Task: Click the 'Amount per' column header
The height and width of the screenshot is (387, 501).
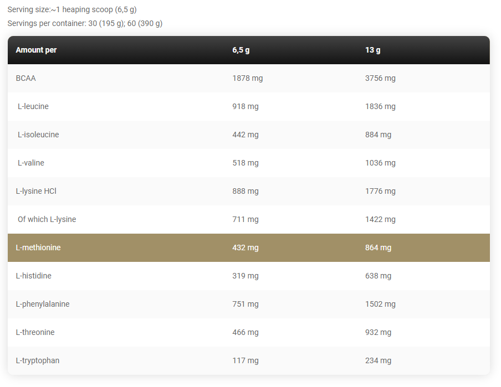Action: coord(36,50)
